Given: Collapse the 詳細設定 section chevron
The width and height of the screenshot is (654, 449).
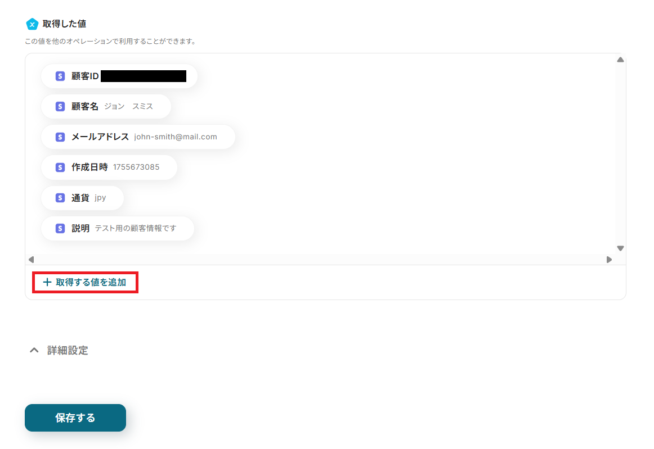Looking at the screenshot, I should coord(34,350).
